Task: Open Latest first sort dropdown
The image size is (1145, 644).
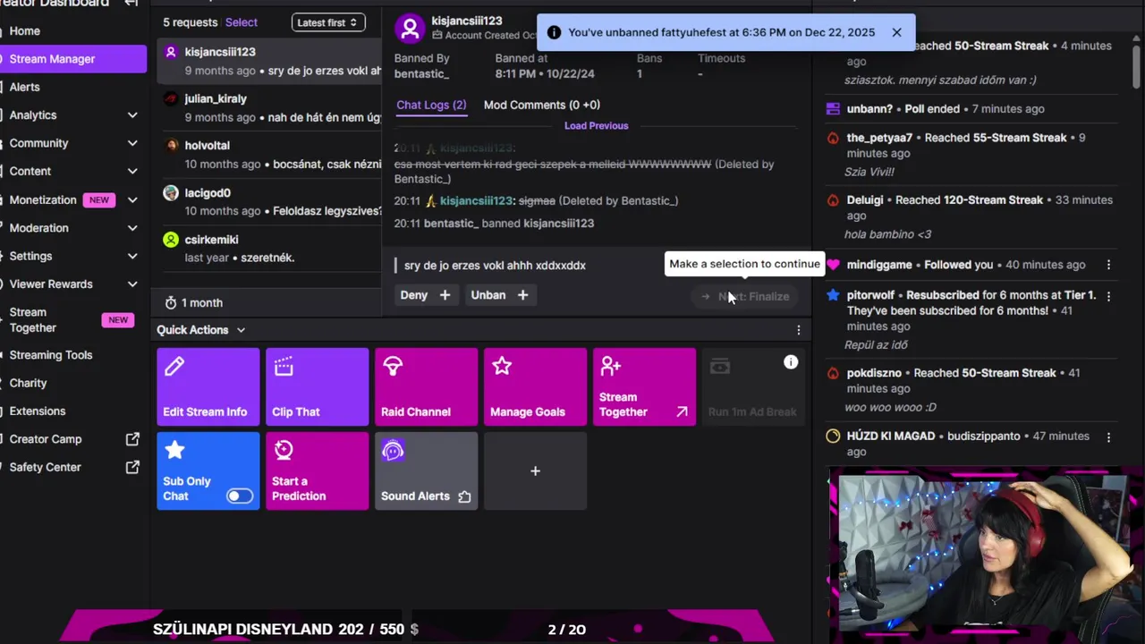Action: coord(327,22)
